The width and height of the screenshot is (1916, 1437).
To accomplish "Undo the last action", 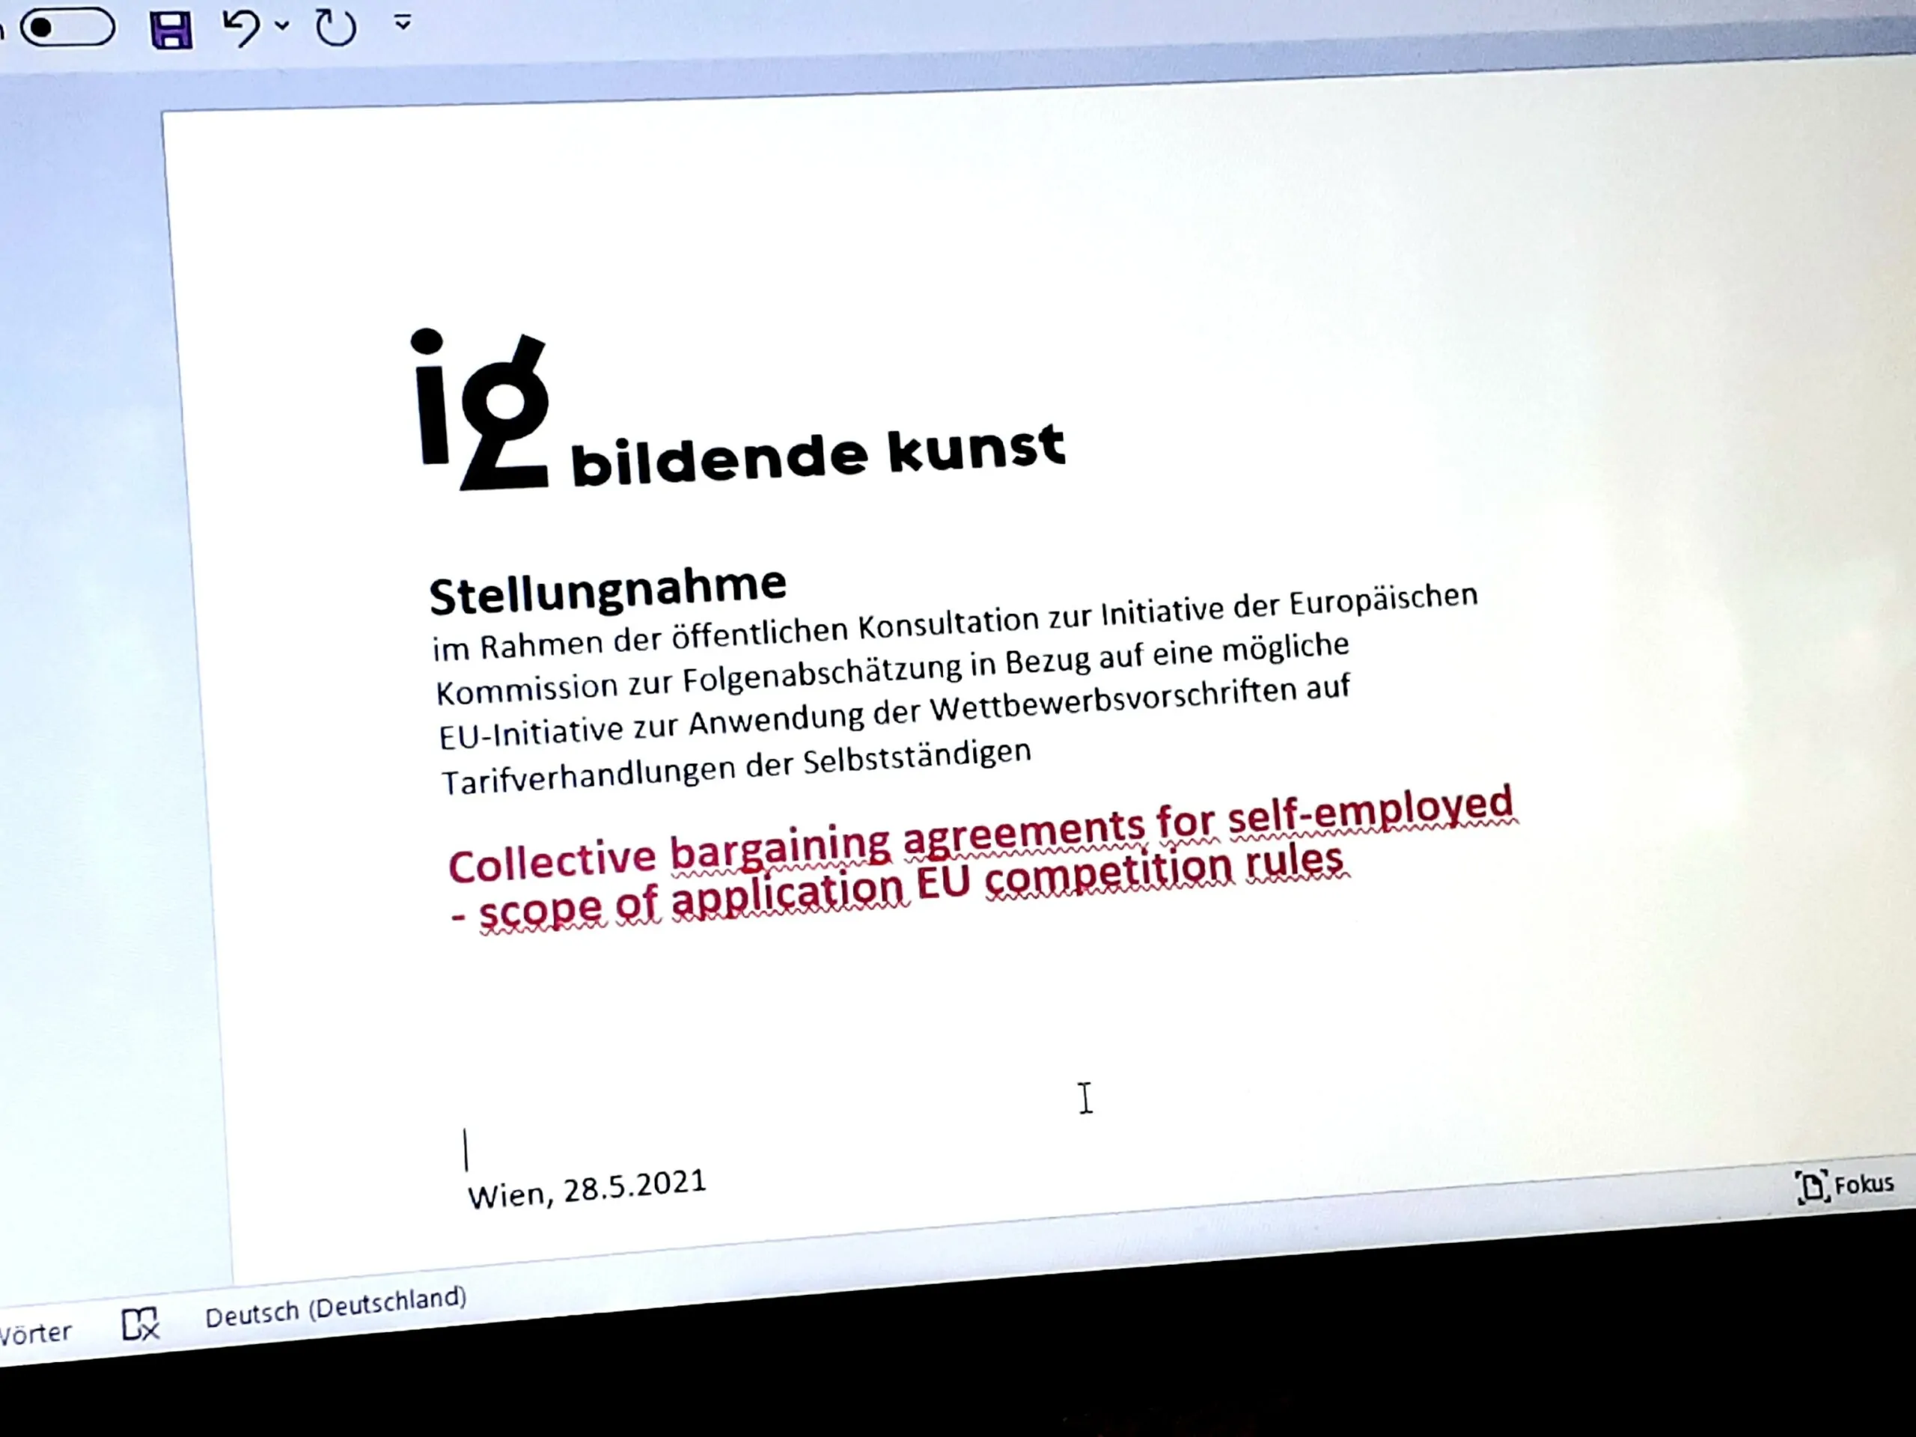I will click(241, 27).
